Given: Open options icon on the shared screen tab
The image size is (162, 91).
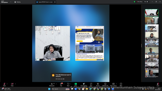Looking at the screenshot, I should click(55, 2).
